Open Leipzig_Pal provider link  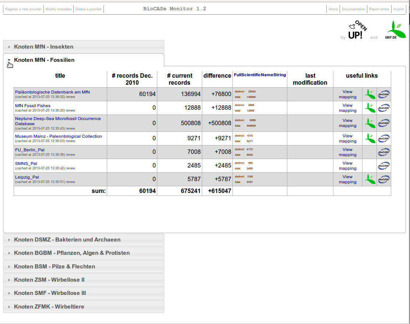pos(27,177)
